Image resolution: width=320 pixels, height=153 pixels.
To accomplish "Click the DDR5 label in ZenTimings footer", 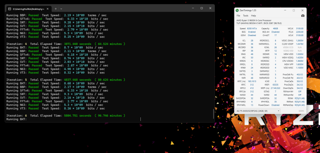I will point(301,111).
